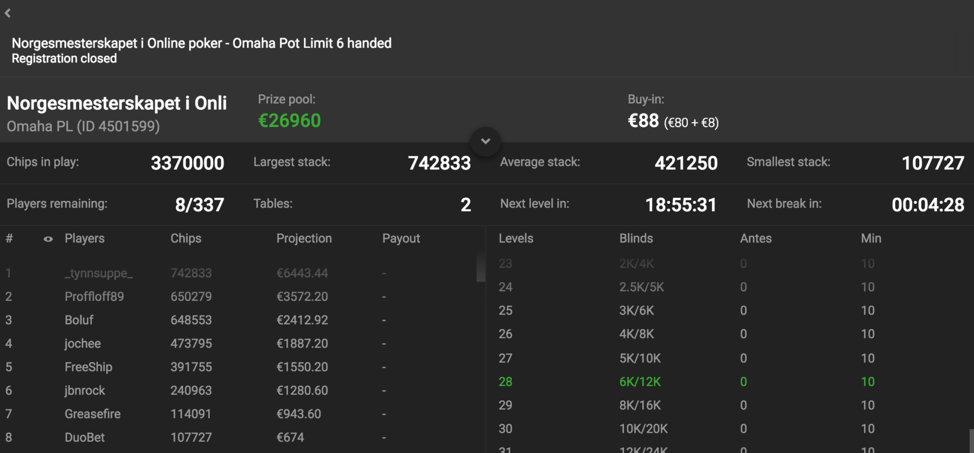Click level 29 with 8K/16K blinds
Image resolution: width=974 pixels, height=453 pixels.
click(728, 405)
